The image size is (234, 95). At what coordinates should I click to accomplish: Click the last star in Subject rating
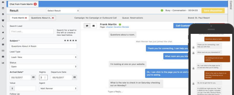pyautogui.click(x=76, y=40)
